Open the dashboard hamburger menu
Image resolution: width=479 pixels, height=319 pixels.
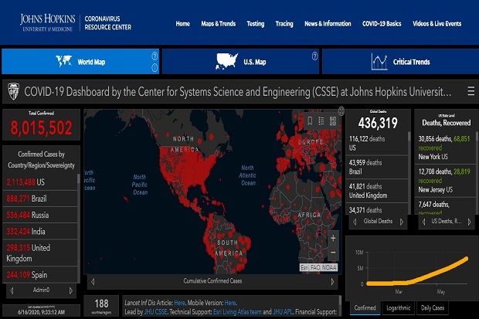pos(471,91)
